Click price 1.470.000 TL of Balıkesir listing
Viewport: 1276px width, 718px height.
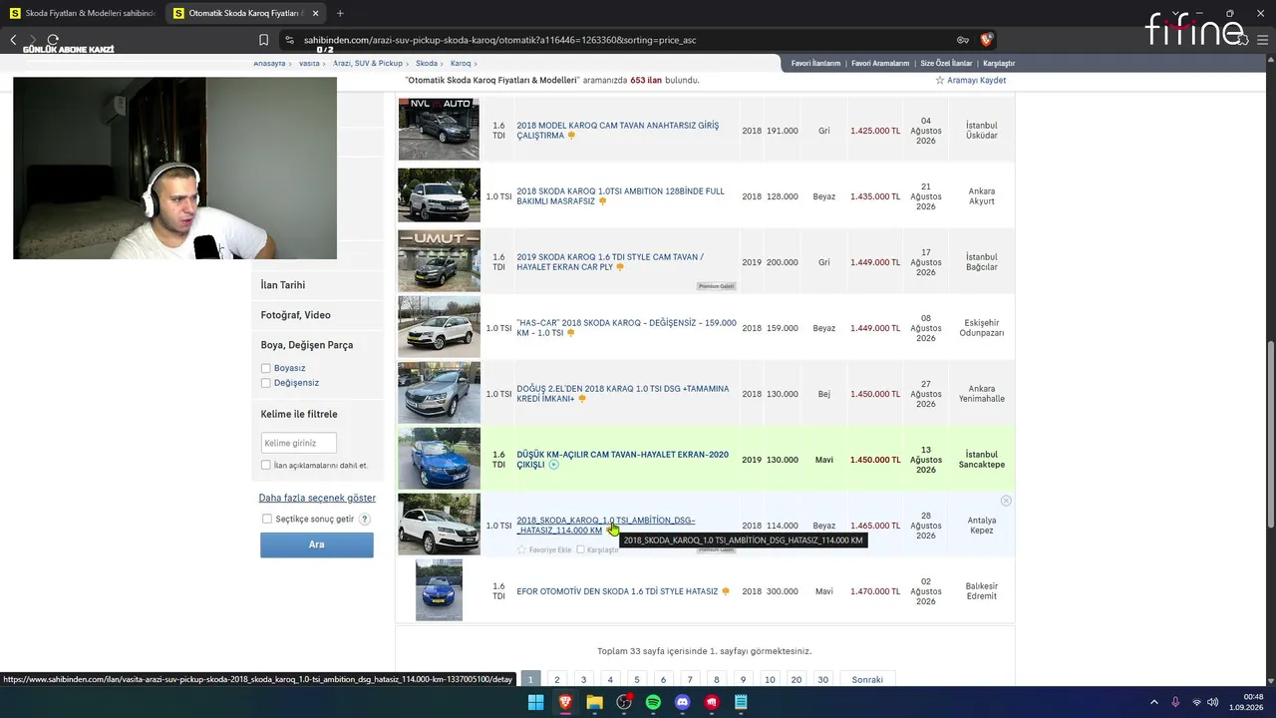tap(875, 591)
